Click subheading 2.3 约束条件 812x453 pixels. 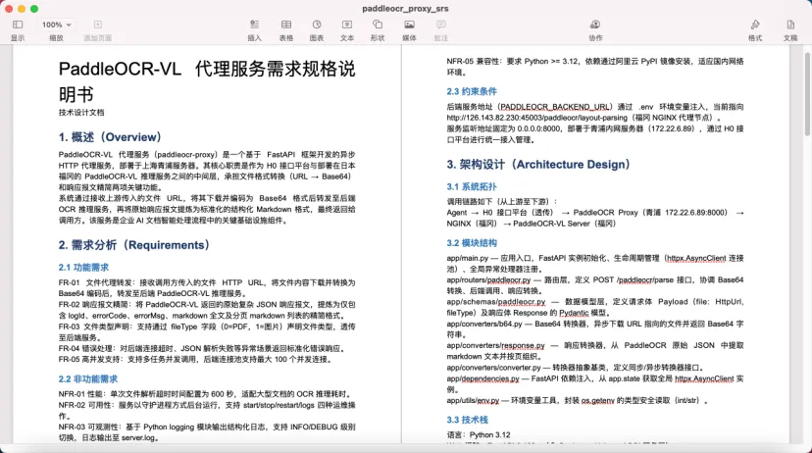pos(472,91)
